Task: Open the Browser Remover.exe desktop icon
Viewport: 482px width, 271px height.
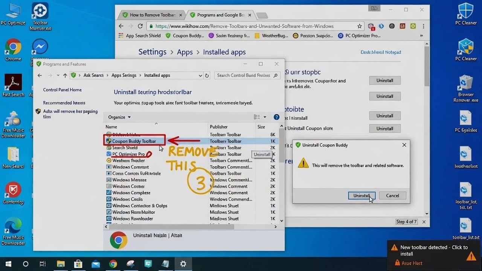Action: 466,89
